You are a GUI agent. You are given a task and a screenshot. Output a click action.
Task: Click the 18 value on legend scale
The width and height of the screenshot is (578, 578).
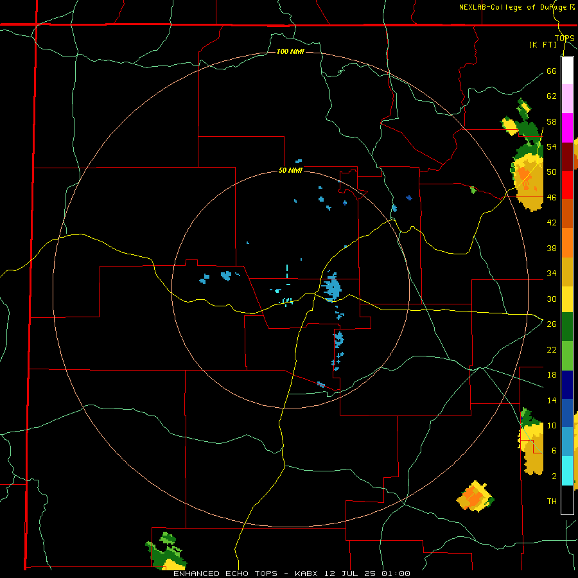click(552, 375)
